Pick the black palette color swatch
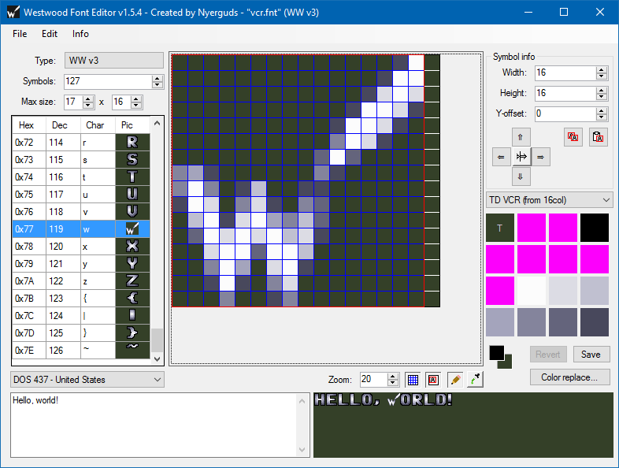This screenshot has height=468, width=619. [595, 228]
